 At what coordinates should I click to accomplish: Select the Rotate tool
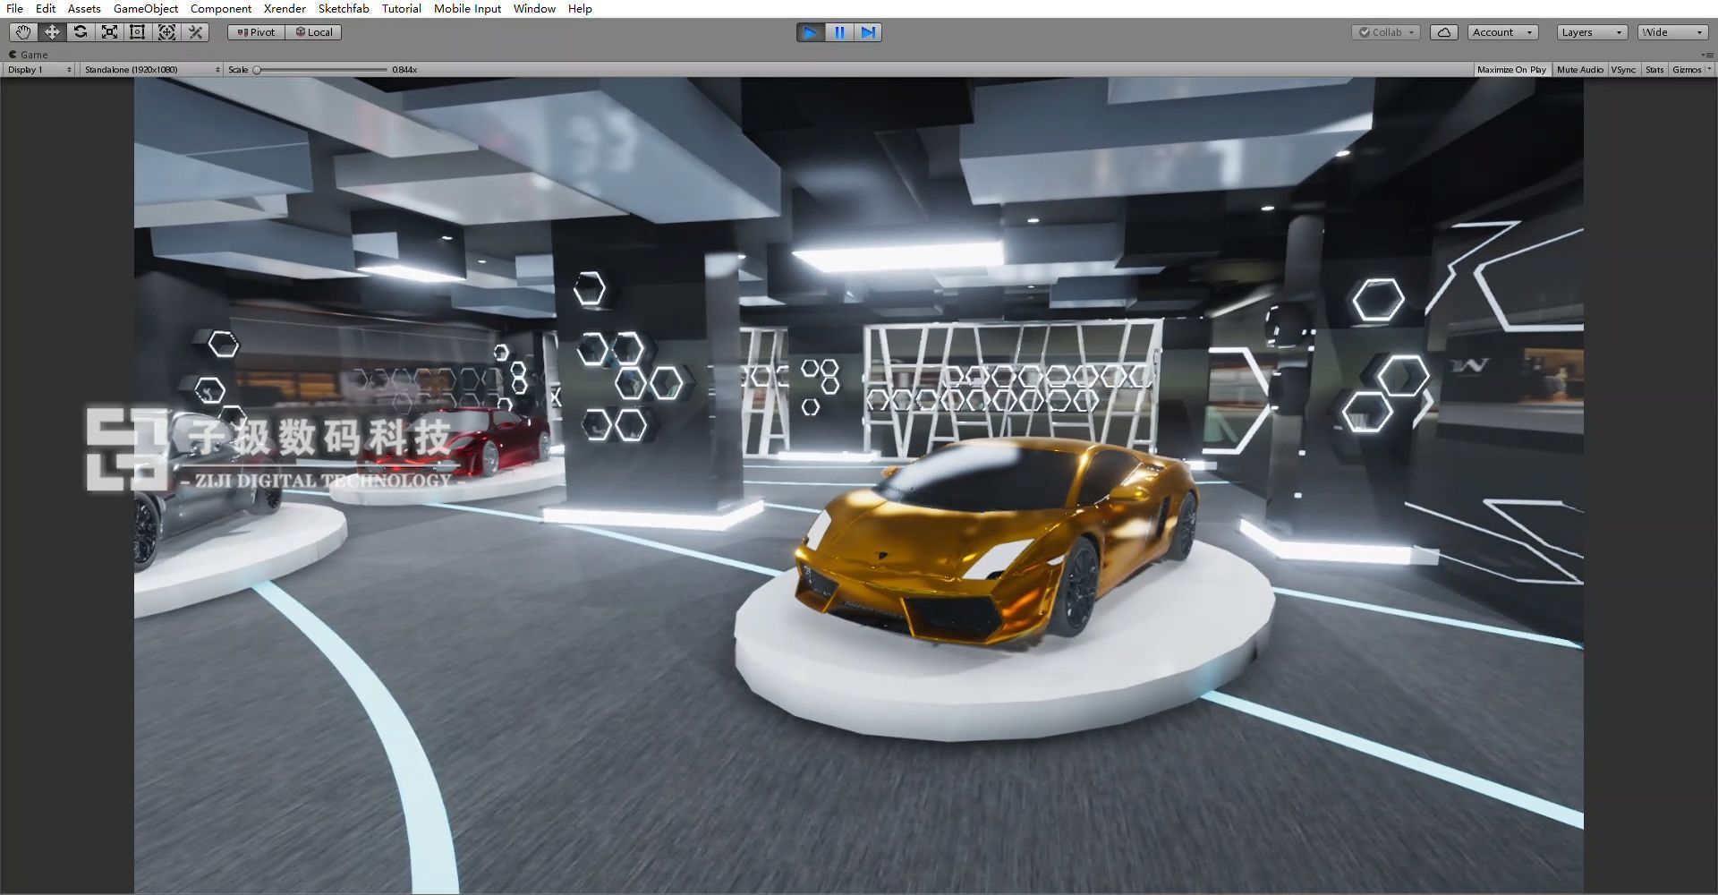81,32
